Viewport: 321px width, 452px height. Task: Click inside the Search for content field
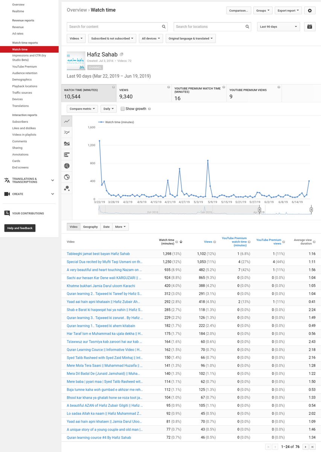click(x=114, y=27)
